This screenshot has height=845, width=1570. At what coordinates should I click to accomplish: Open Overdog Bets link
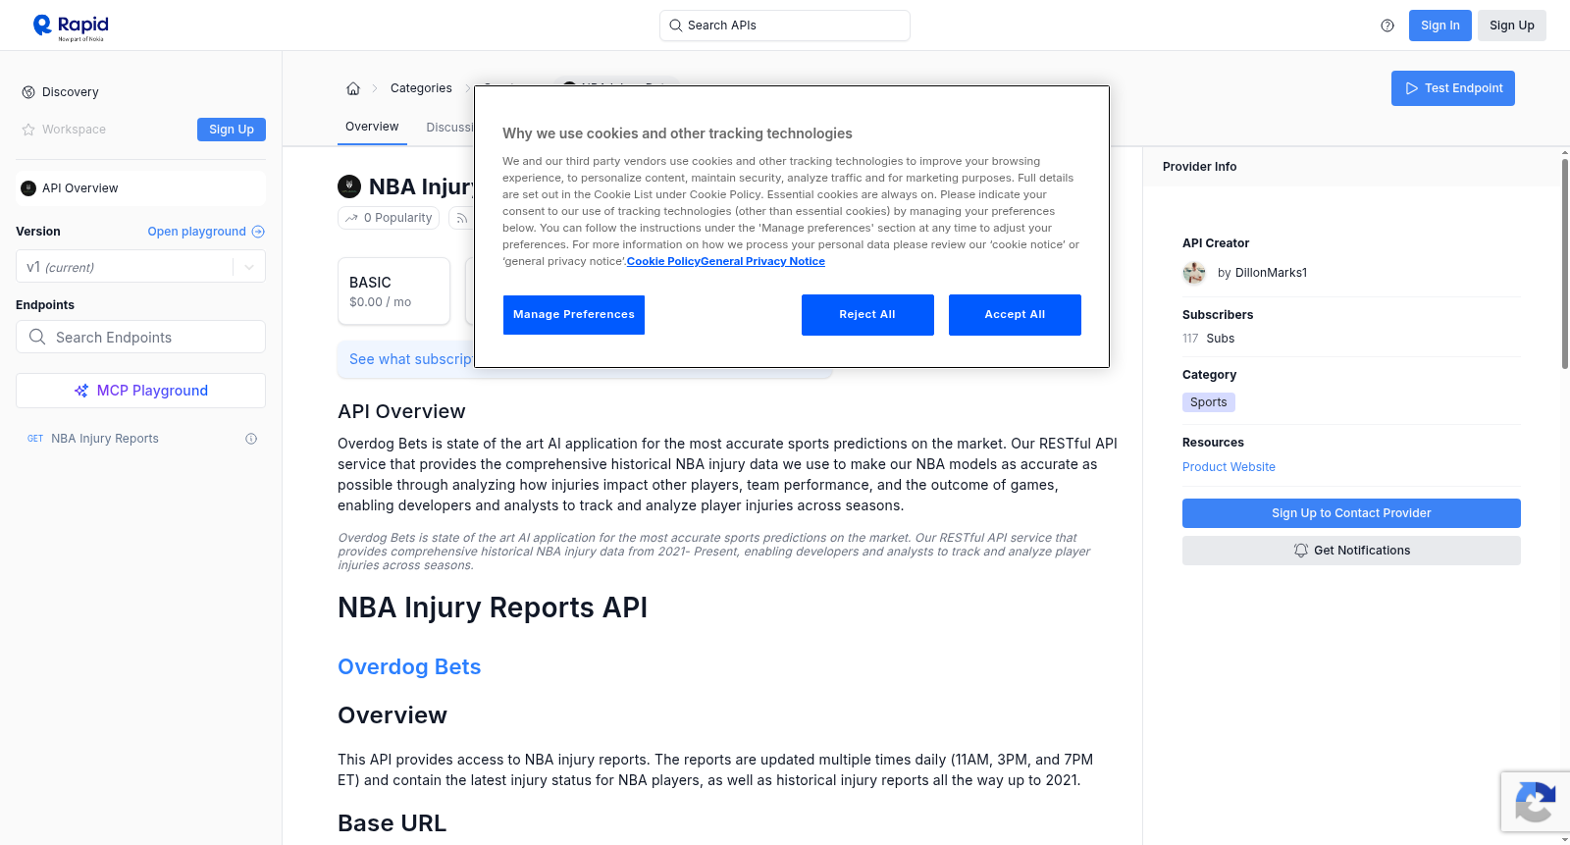409,667
